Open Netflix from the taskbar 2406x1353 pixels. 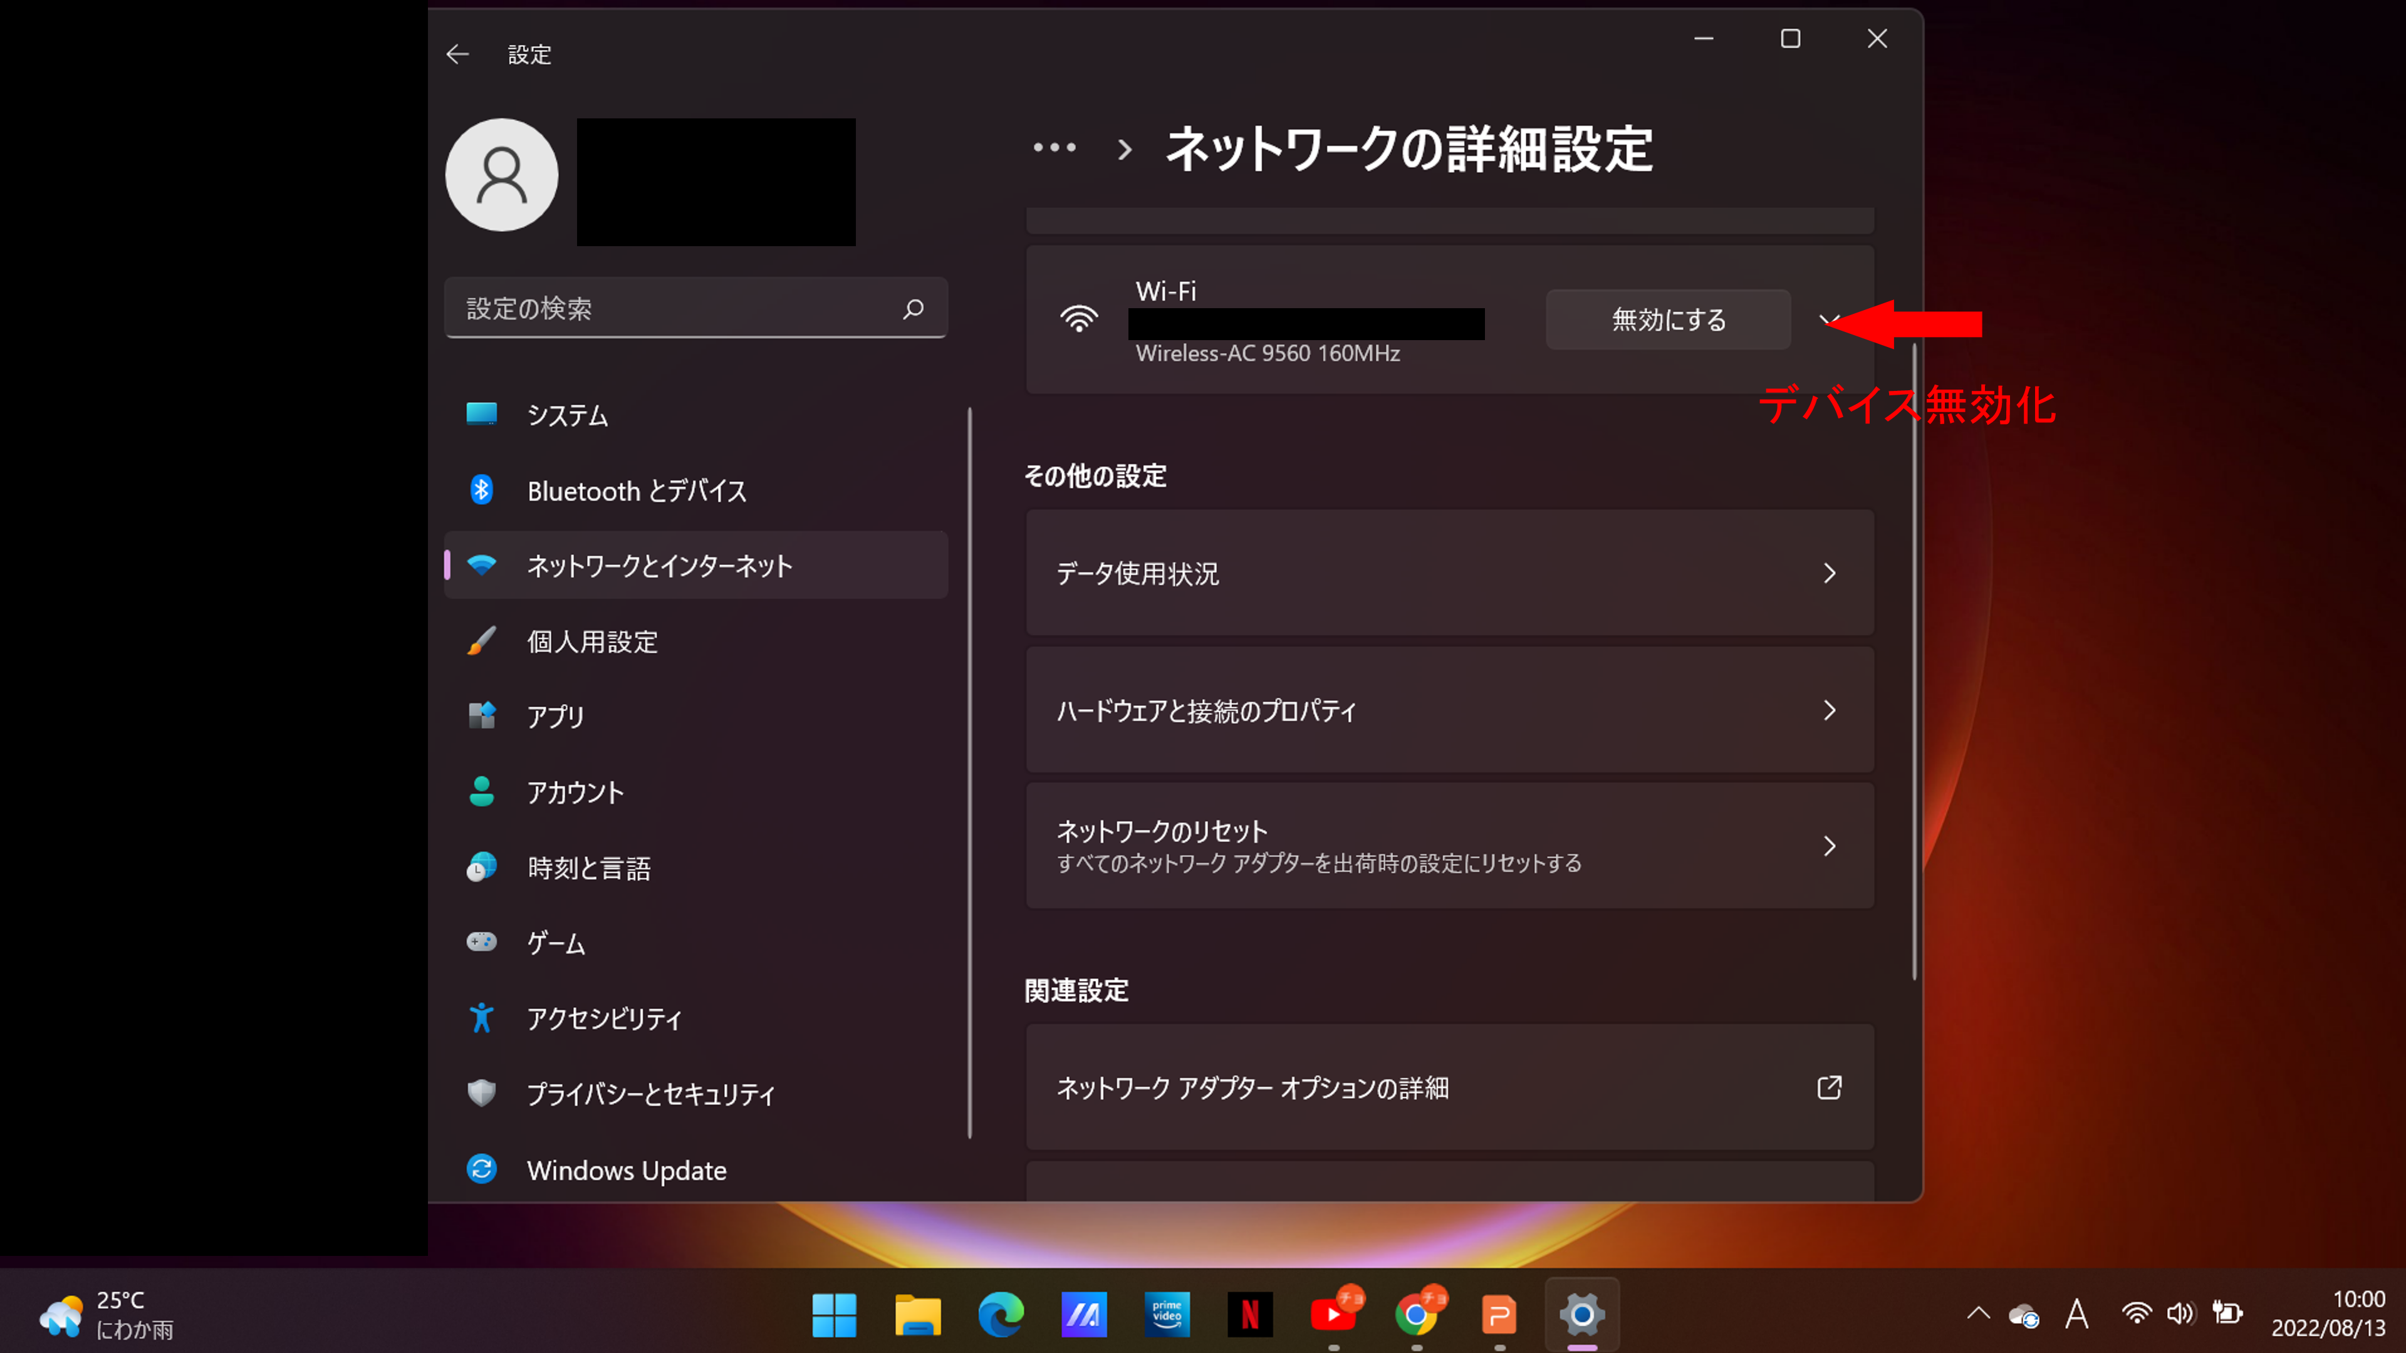pos(1250,1314)
